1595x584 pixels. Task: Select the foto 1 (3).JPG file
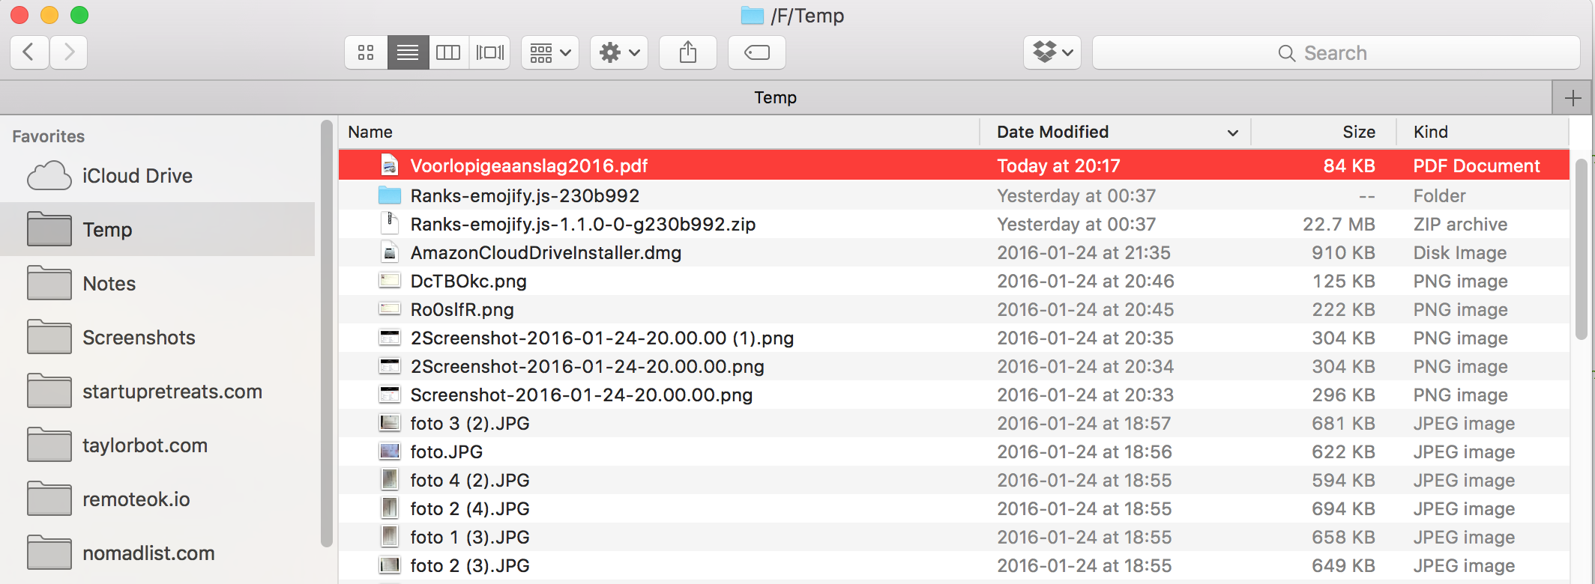click(953, 537)
